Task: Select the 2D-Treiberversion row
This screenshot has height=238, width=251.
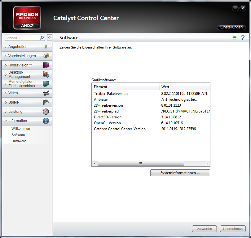Action: click(151, 105)
